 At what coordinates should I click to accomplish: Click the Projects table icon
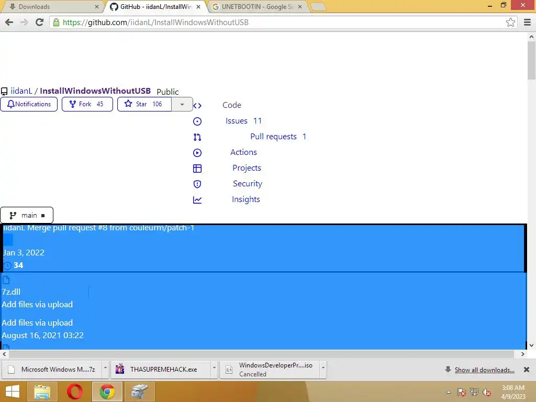coord(197,169)
